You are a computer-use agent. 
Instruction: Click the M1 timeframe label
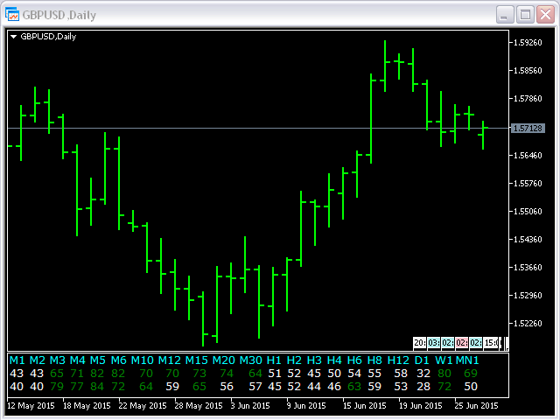tap(17, 360)
